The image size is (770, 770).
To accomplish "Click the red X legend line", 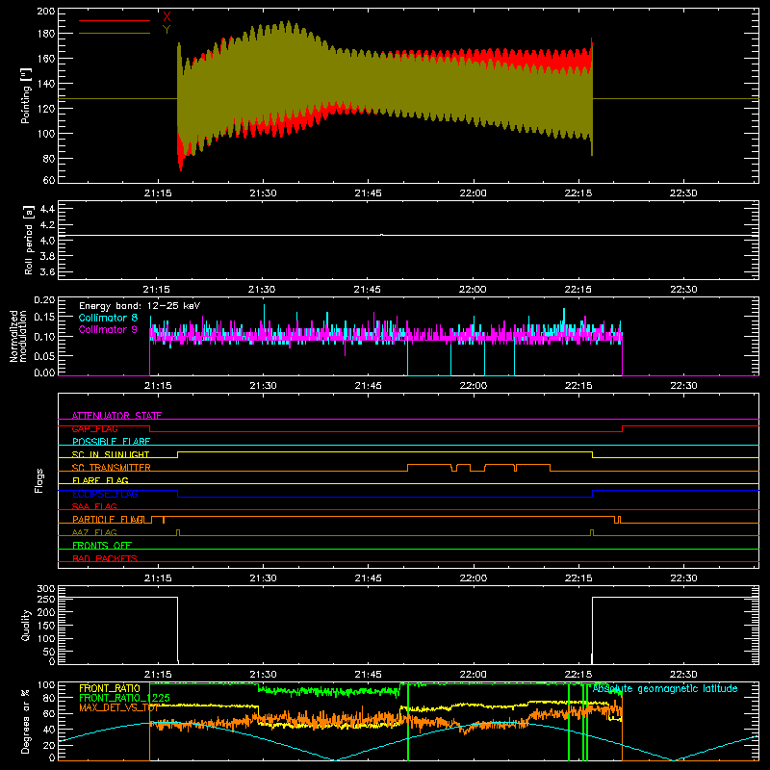I will (x=115, y=20).
